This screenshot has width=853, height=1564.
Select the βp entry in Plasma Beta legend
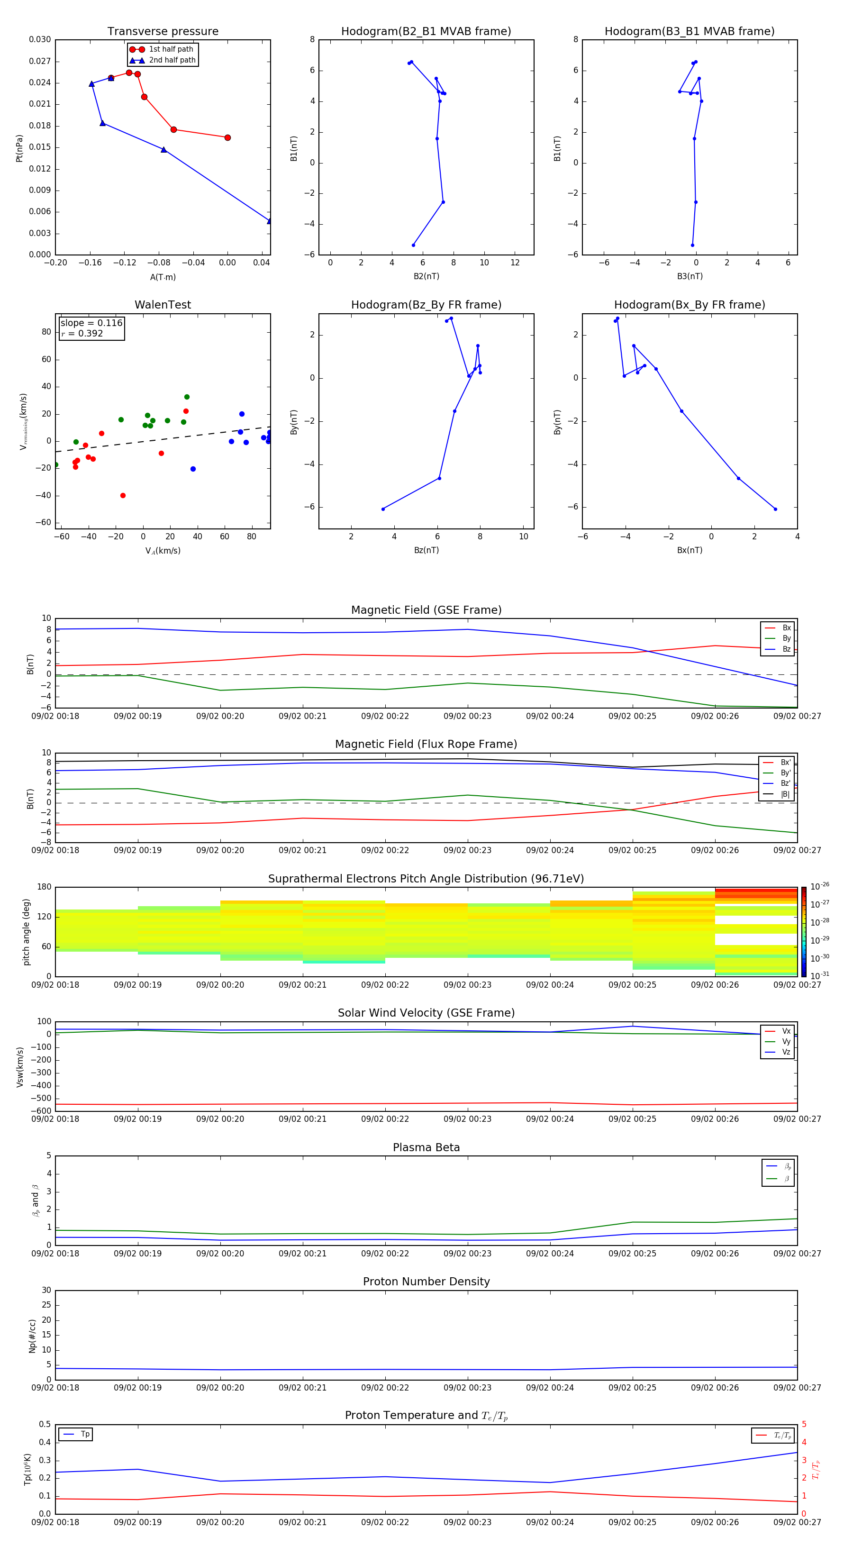(778, 1166)
